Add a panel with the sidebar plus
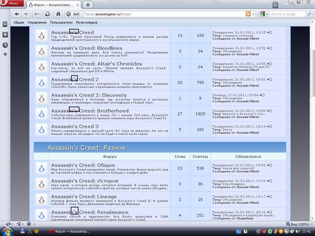Screen dimensions: 315x236 [x=5, y=54]
